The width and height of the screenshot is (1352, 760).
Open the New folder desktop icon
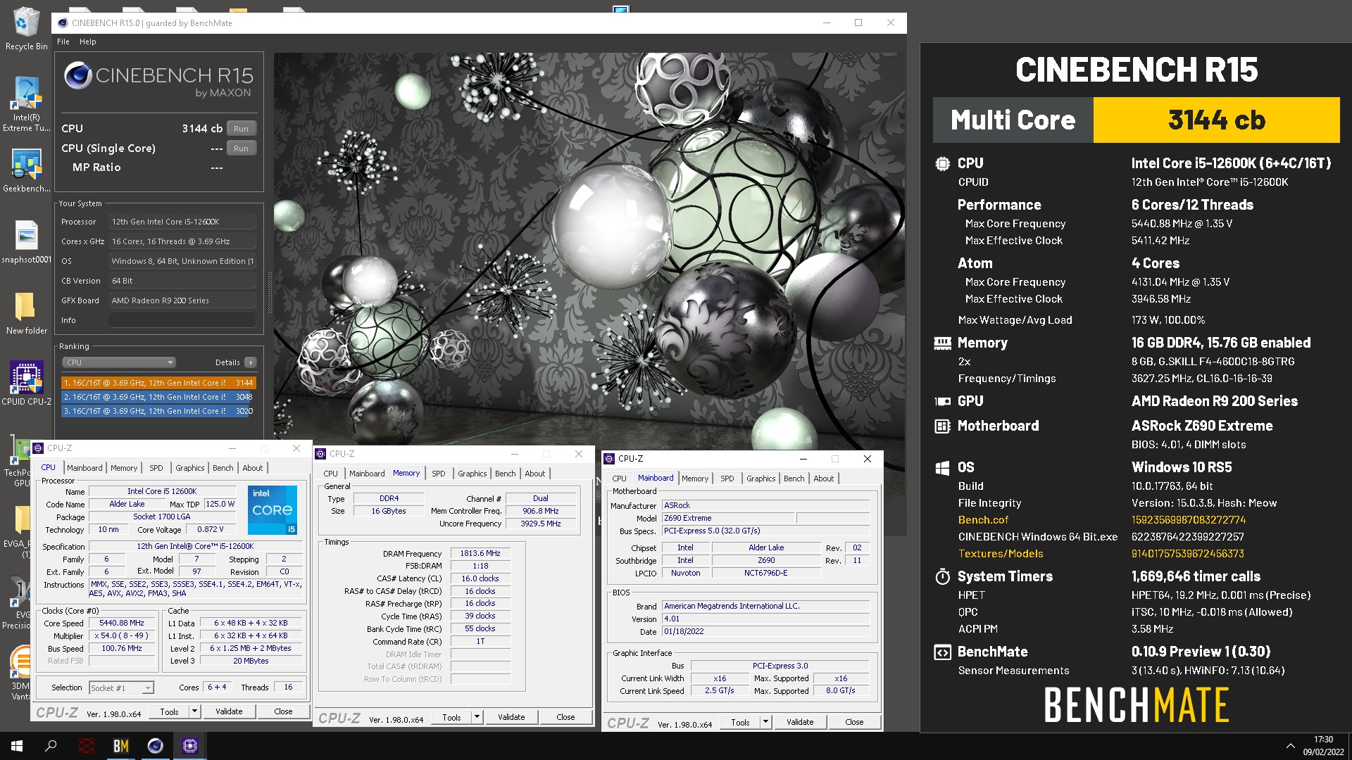coord(26,313)
